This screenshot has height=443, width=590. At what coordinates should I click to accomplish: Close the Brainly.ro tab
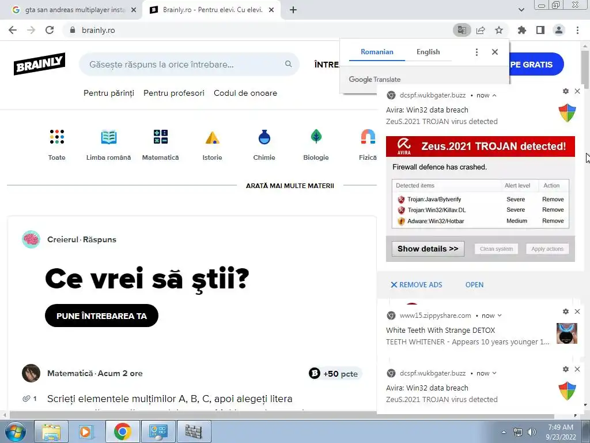[x=271, y=10]
